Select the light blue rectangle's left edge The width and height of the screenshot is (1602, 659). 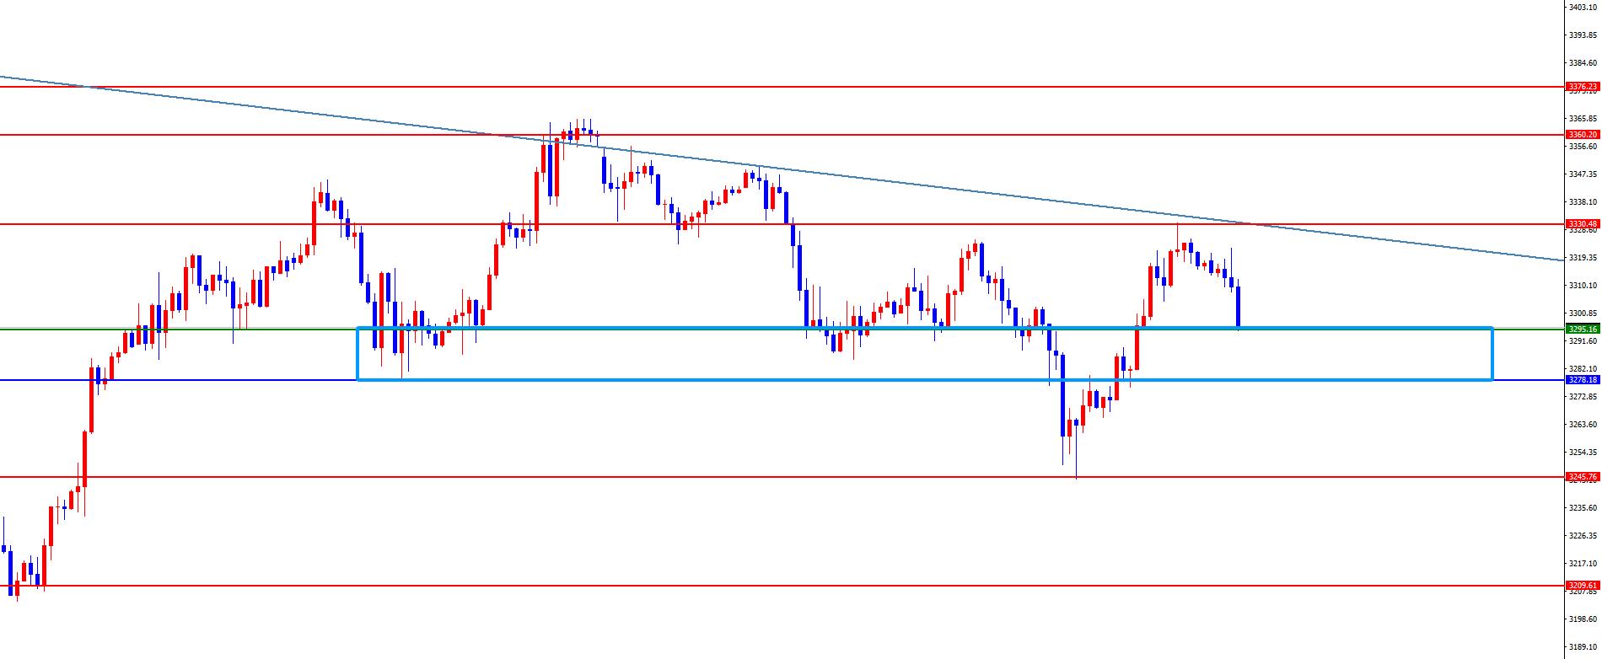point(358,354)
